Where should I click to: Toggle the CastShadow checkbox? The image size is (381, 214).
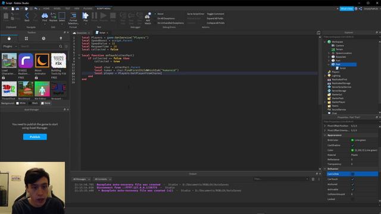coord(352,145)
